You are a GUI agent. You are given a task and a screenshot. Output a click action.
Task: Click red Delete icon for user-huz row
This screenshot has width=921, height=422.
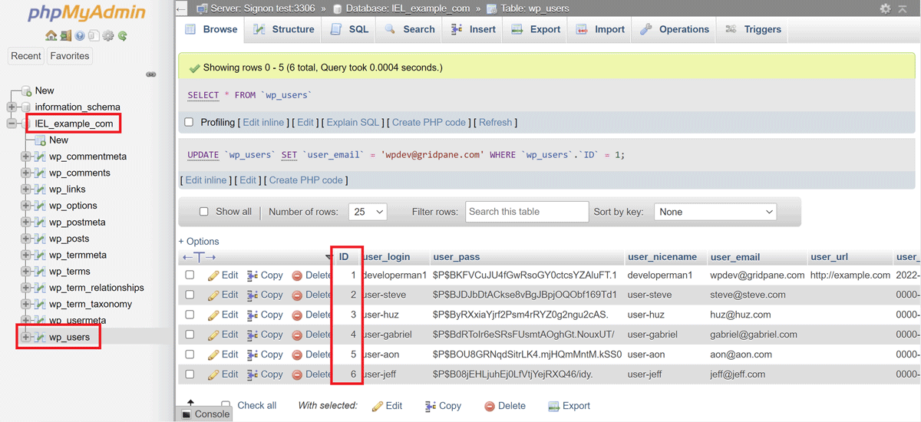[297, 315]
